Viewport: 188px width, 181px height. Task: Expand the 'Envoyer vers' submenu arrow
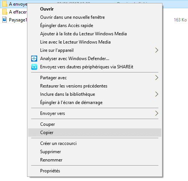pyautogui.click(x=156, y=113)
